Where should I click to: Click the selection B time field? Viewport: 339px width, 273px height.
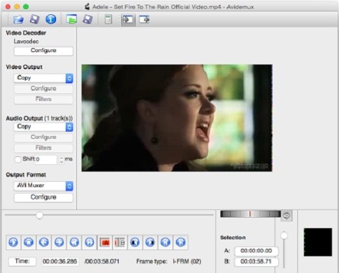click(256, 261)
